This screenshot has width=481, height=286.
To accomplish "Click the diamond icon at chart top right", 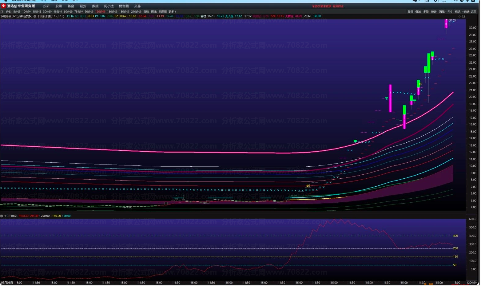I will click(460, 16).
